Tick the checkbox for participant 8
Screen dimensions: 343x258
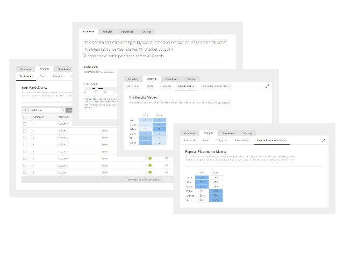coord(25,172)
